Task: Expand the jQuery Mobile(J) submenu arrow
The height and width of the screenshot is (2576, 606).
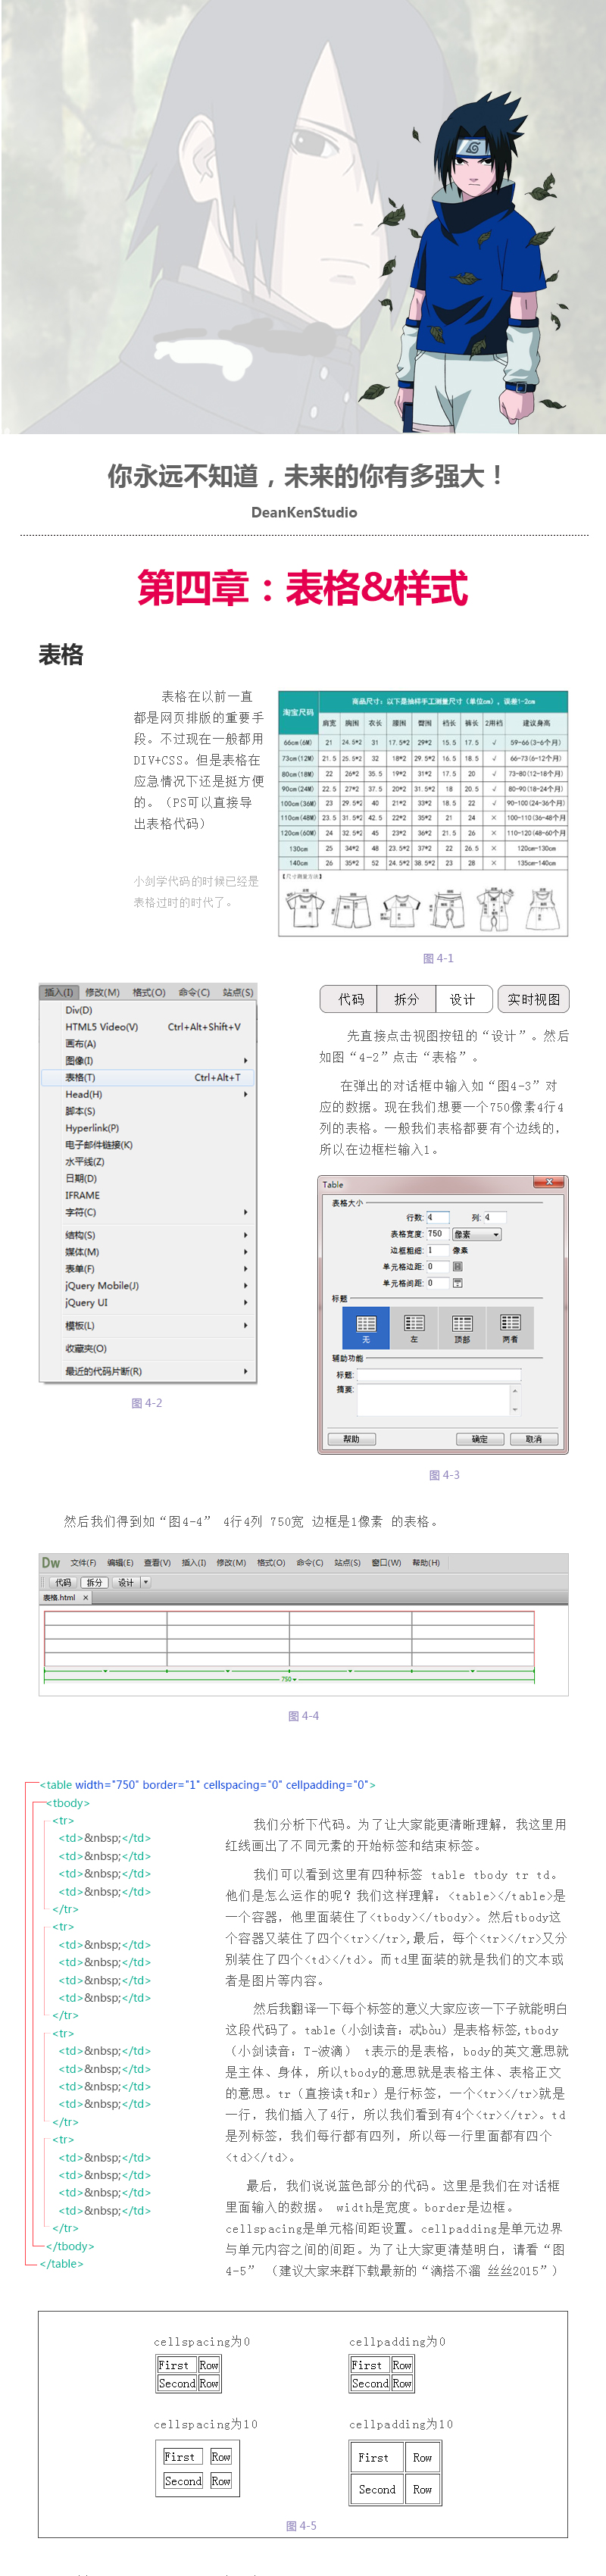Action: pyautogui.click(x=245, y=1285)
